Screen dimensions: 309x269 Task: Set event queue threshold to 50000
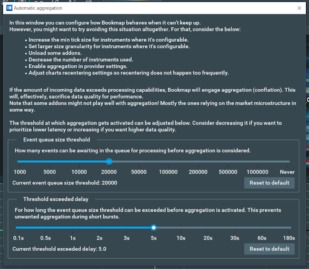click(x=139, y=161)
